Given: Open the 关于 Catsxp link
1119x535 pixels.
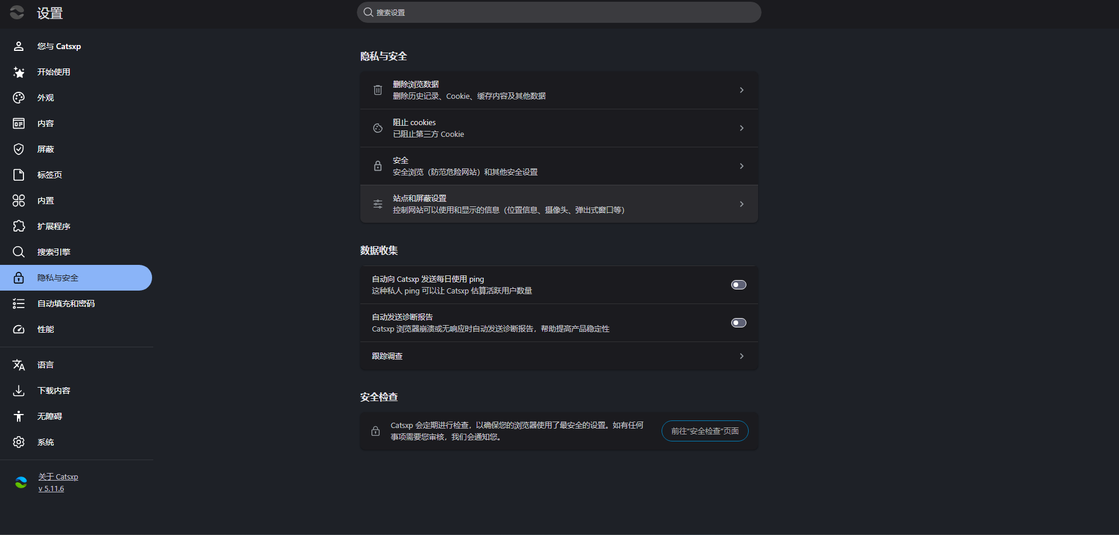Looking at the screenshot, I should (58, 477).
